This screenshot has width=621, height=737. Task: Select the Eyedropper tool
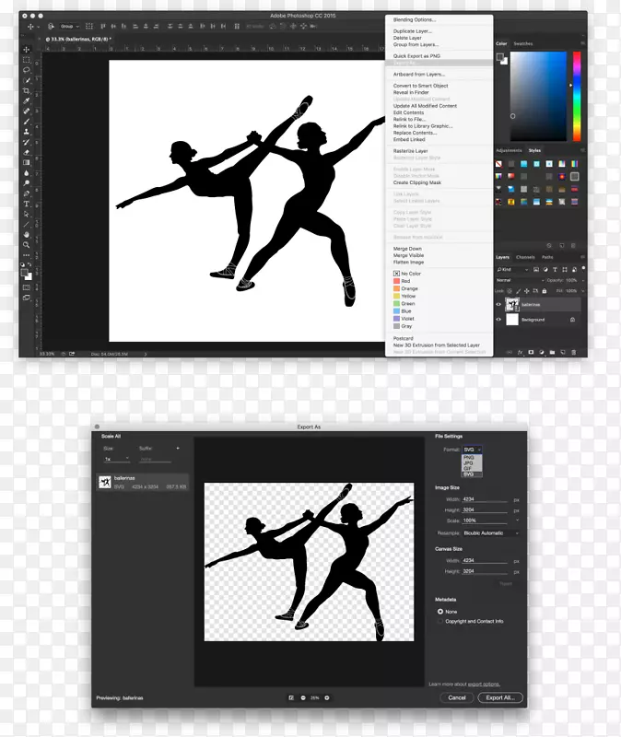coord(27,101)
